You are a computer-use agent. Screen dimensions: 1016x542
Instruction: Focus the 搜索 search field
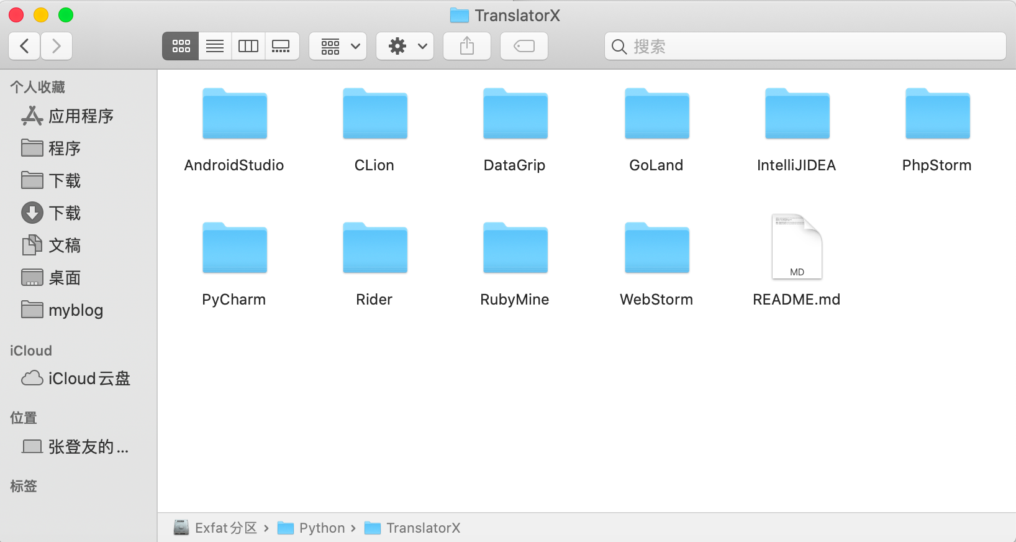tap(805, 46)
